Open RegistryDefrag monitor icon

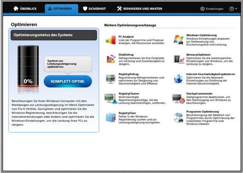point(110,79)
